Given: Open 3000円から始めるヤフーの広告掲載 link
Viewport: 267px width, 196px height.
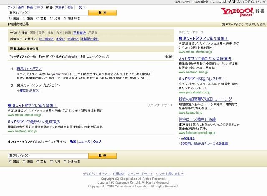Looking at the screenshot, I should coord(204,144).
